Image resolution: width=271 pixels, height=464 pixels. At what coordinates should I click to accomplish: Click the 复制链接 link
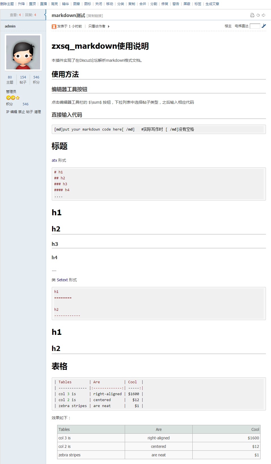pyautogui.click(x=95, y=16)
